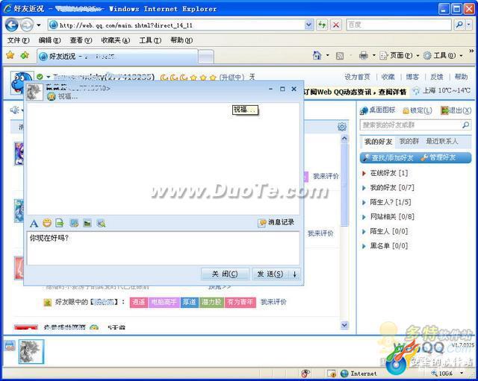Click the message text input box

[x=163, y=248]
